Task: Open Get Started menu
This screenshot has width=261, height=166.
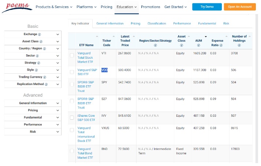Action: 176,7
